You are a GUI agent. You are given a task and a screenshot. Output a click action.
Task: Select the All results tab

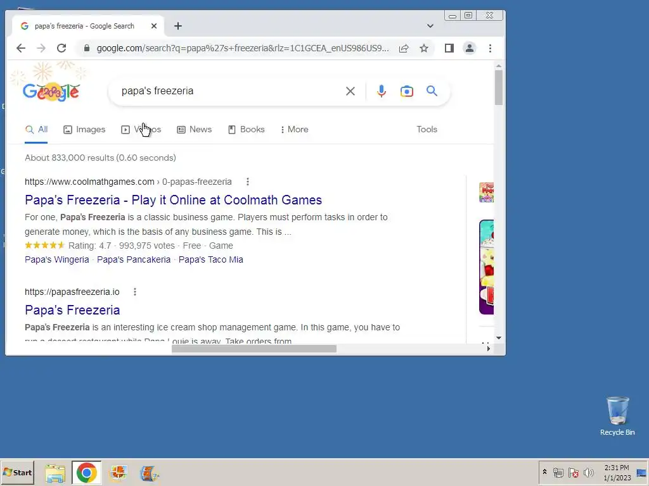tap(36, 129)
